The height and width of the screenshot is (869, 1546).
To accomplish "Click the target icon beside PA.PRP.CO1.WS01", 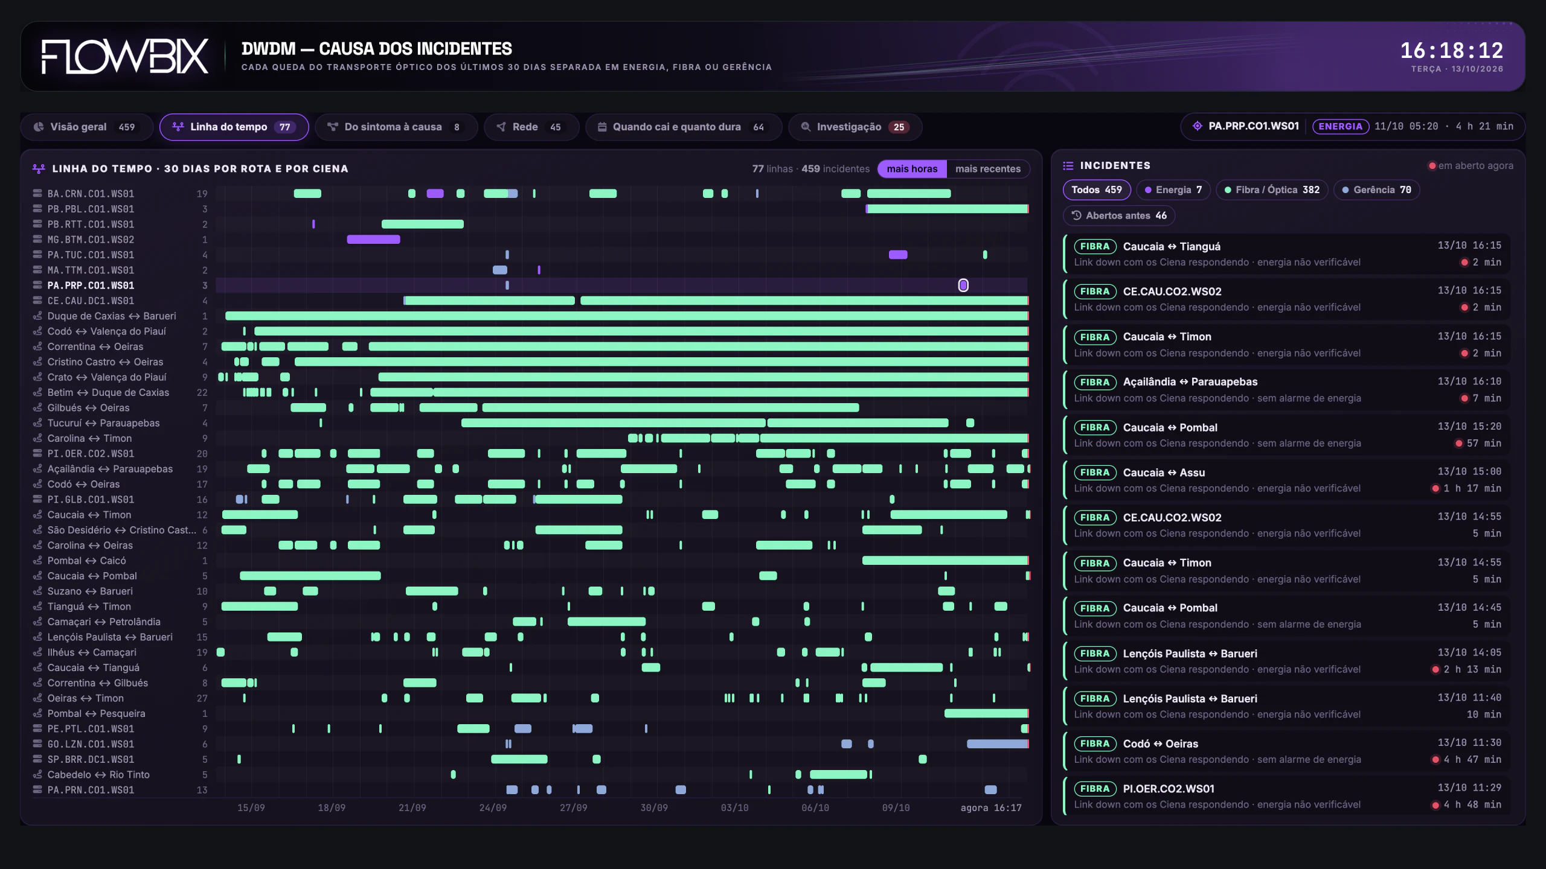I will (1197, 126).
